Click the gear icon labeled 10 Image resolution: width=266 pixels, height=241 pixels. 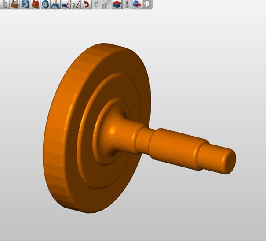pos(56,5)
